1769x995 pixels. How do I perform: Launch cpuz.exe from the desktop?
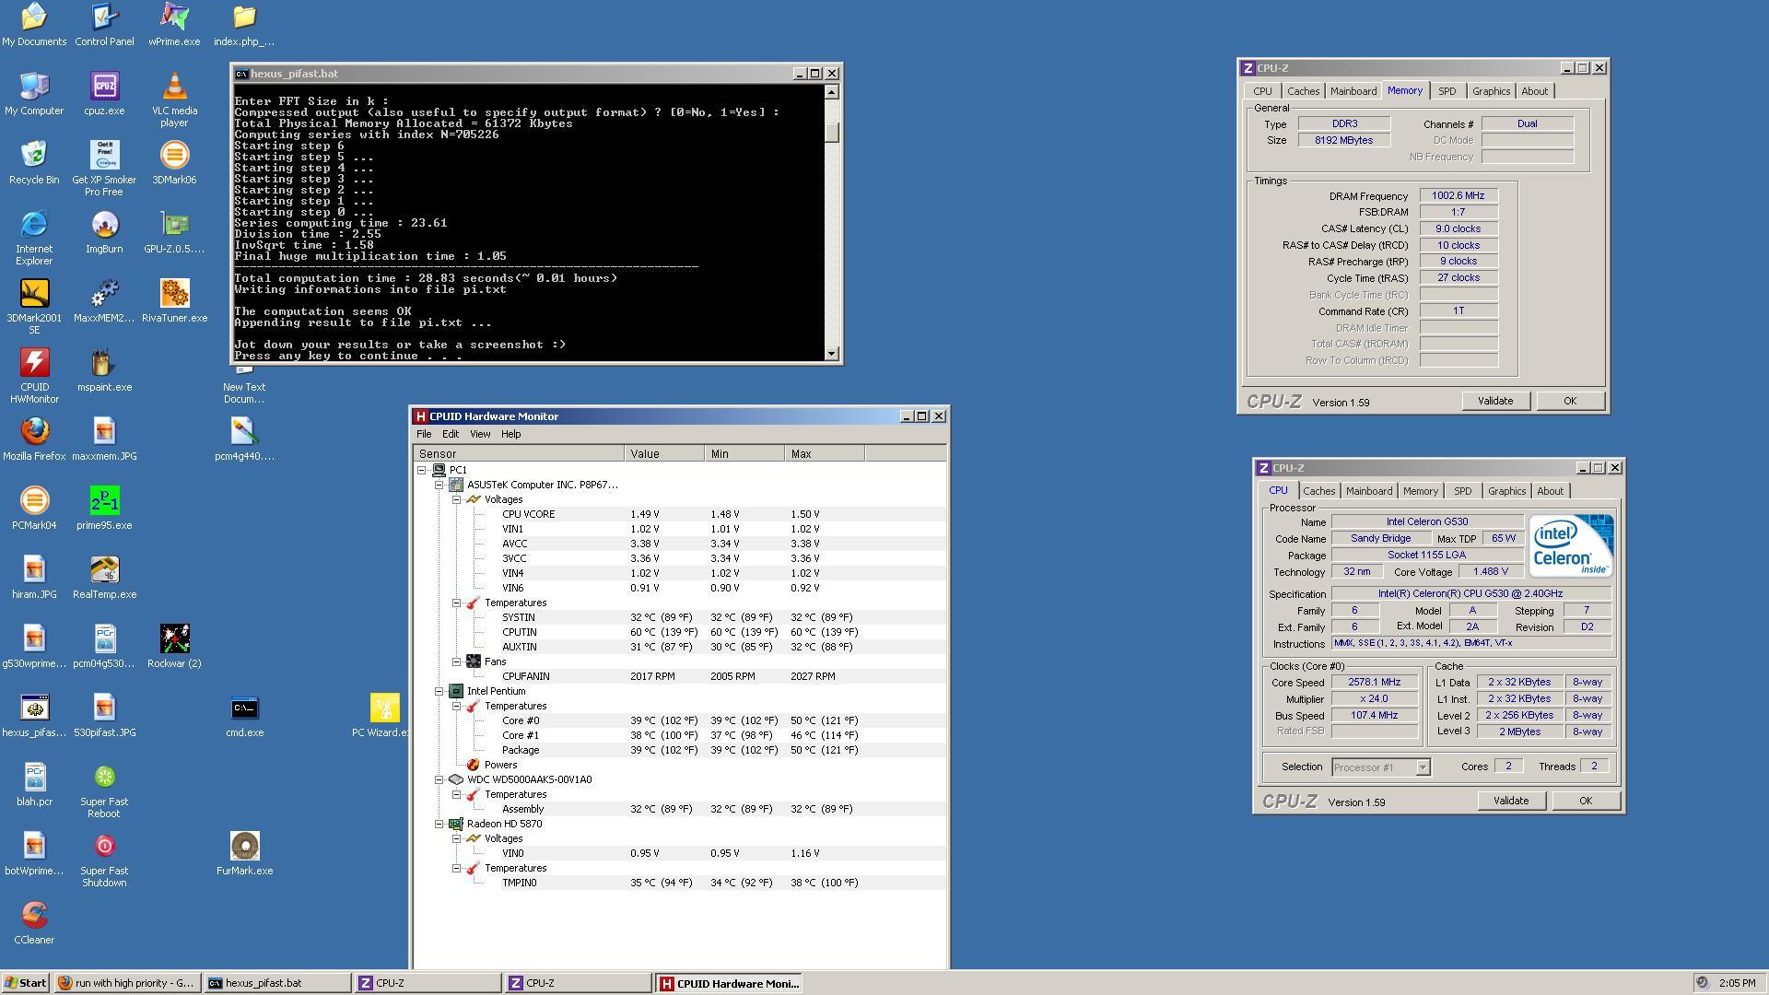pyautogui.click(x=104, y=93)
